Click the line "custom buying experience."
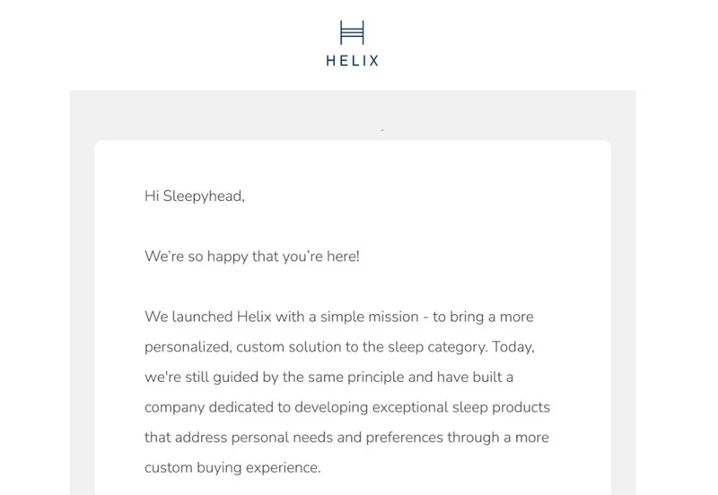The height and width of the screenshot is (495, 718). (x=232, y=468)
